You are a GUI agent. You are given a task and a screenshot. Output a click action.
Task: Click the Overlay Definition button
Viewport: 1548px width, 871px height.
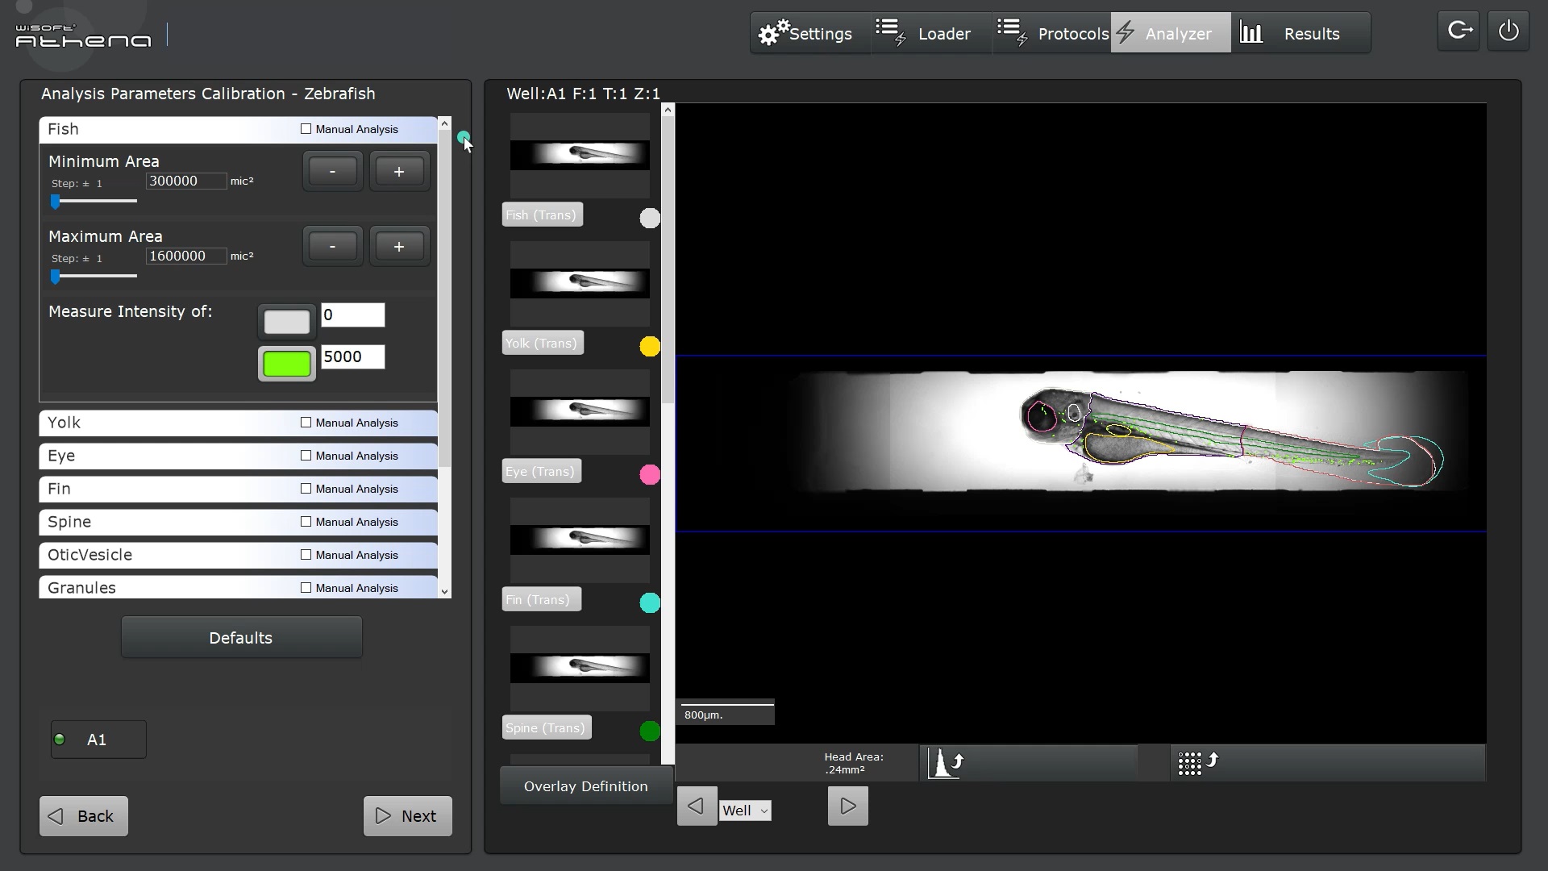click(x=585, y=786)
